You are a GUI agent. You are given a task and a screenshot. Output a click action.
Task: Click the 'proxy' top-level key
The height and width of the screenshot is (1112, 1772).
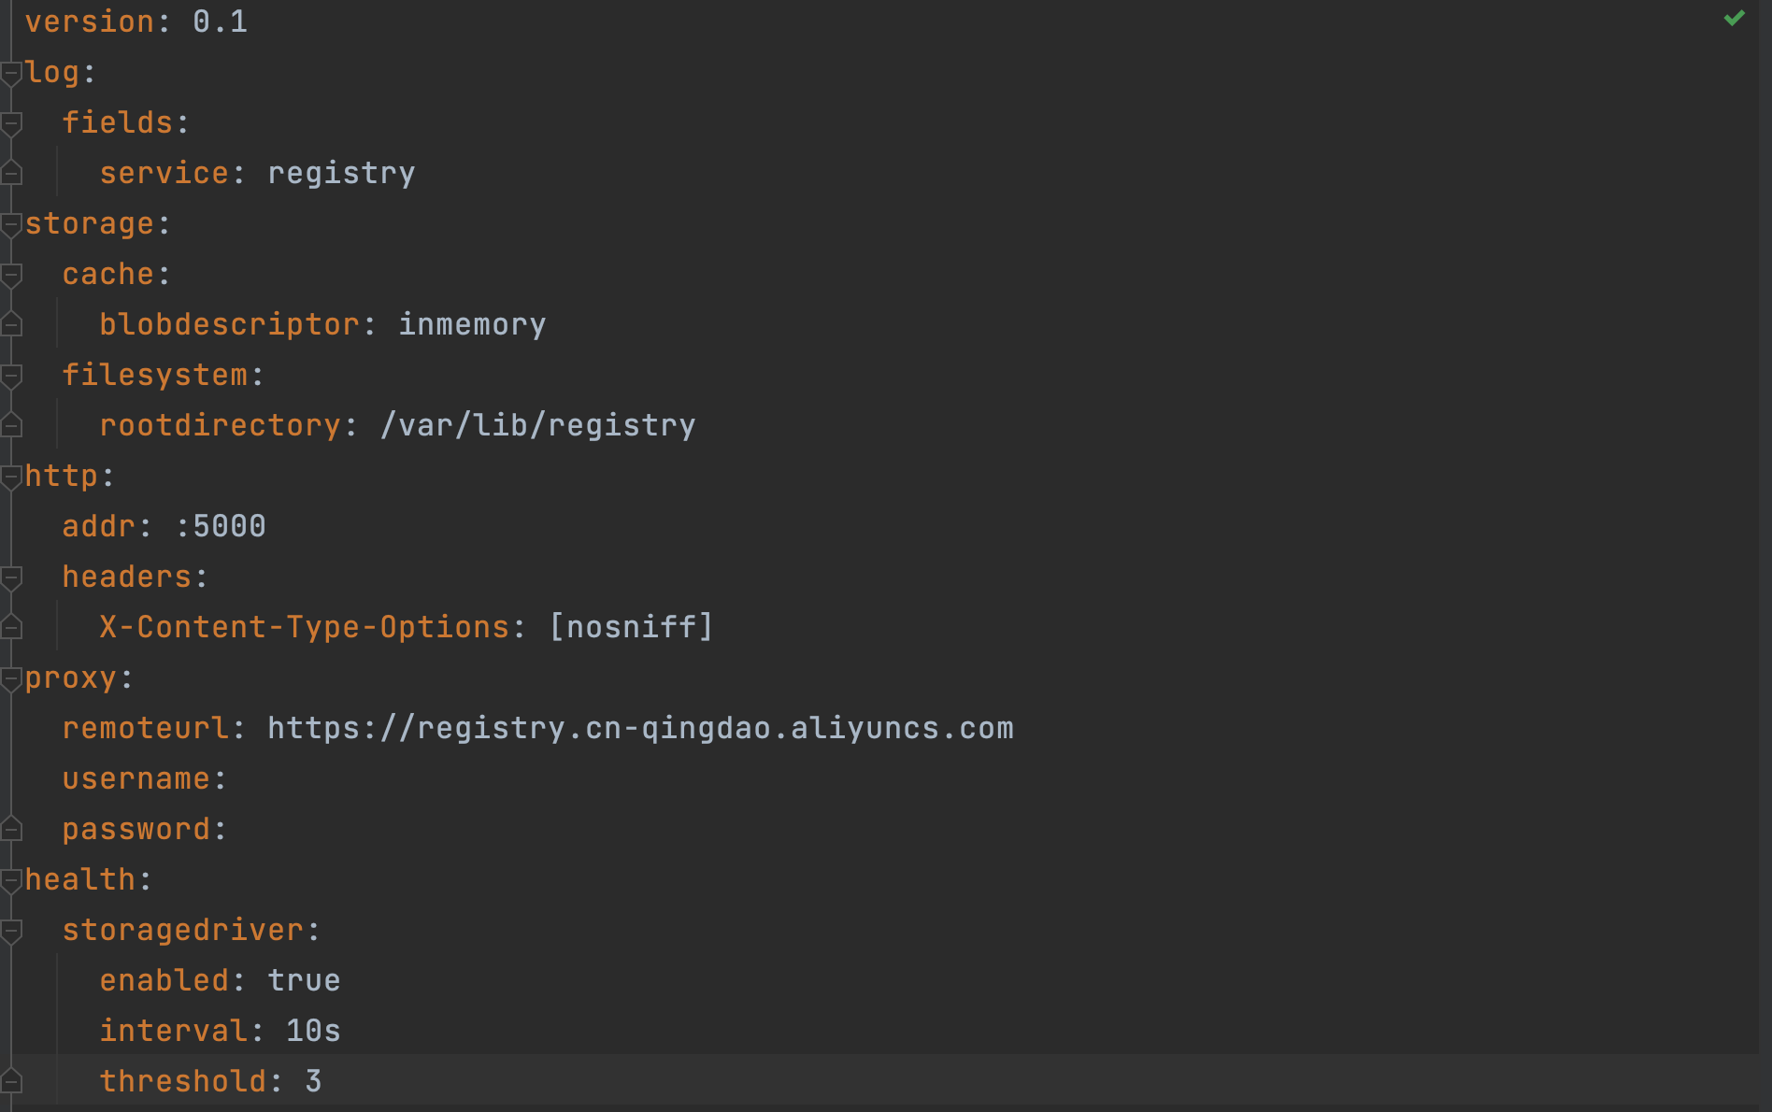click(71, 678)
